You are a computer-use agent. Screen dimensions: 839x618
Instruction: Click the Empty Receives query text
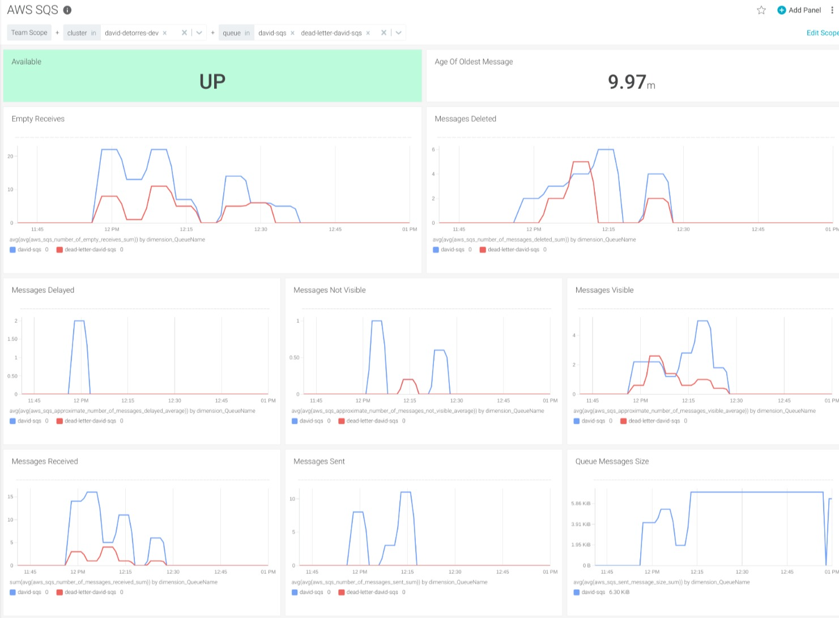108,240
